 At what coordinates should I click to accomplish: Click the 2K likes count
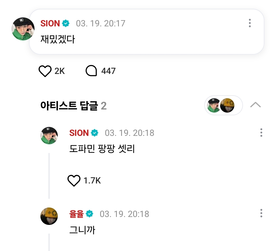point(60,71)
